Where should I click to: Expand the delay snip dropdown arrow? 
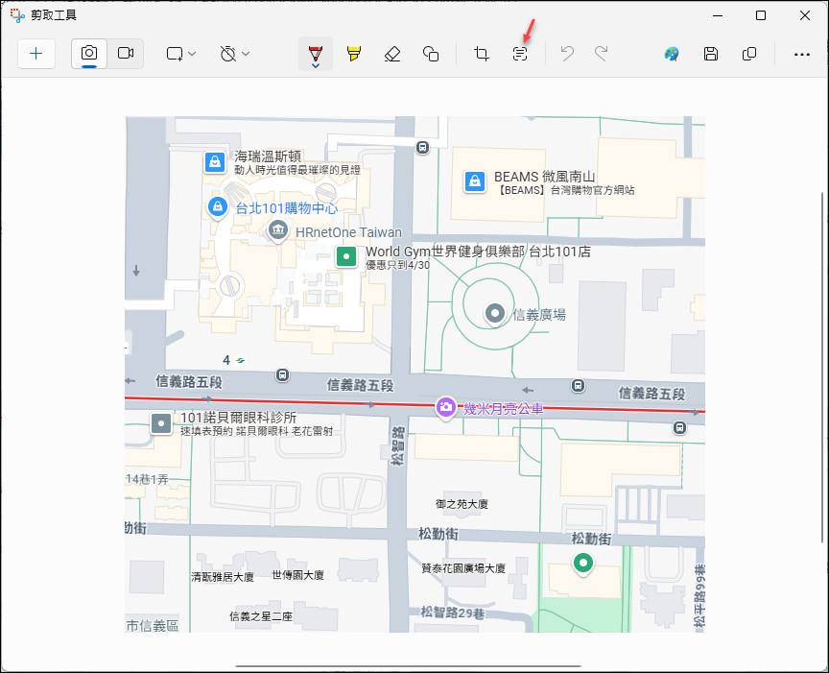(x=246, y=54)
